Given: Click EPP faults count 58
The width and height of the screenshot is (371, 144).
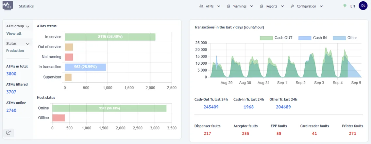Looking at the screenshot, I should (279, 133).
